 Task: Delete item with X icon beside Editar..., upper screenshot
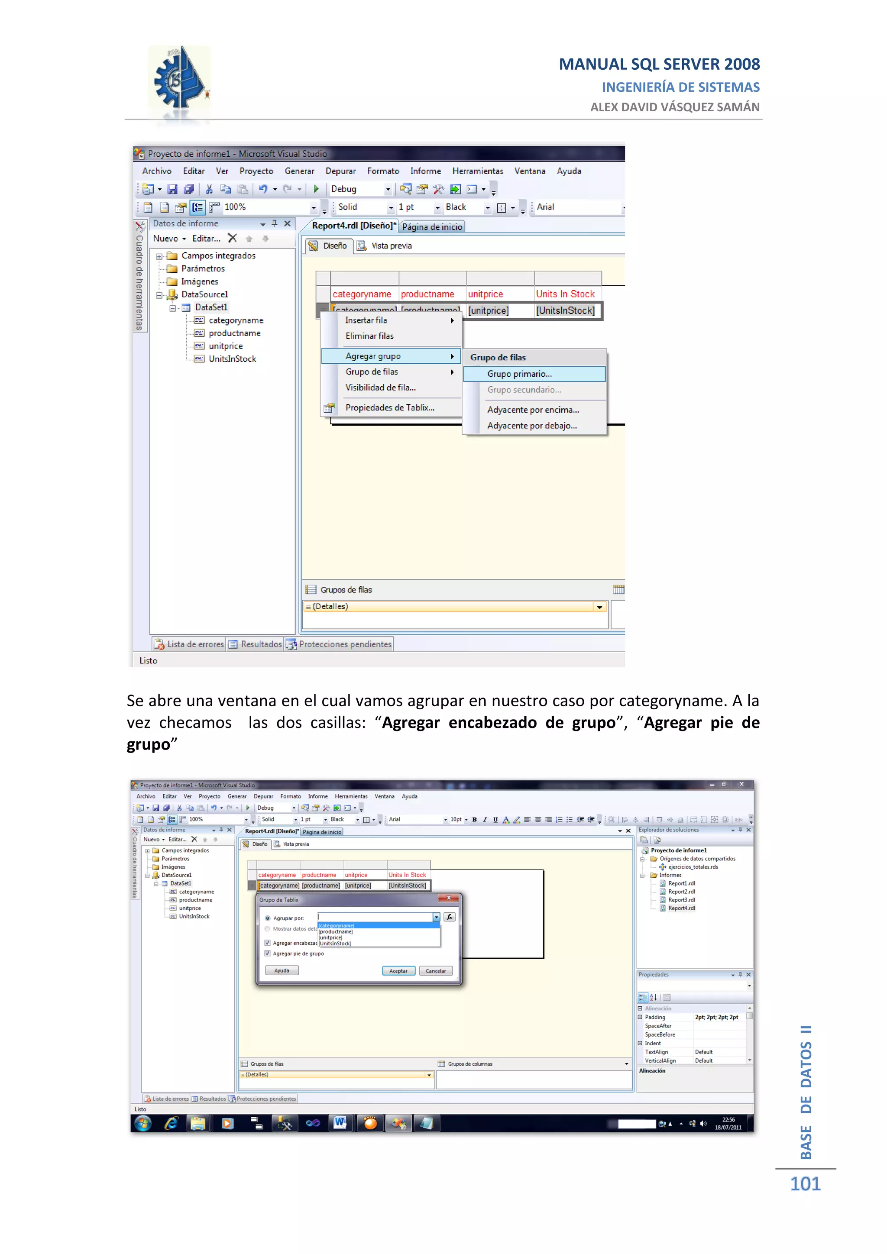pyautogui.click(x=232, y=238)
